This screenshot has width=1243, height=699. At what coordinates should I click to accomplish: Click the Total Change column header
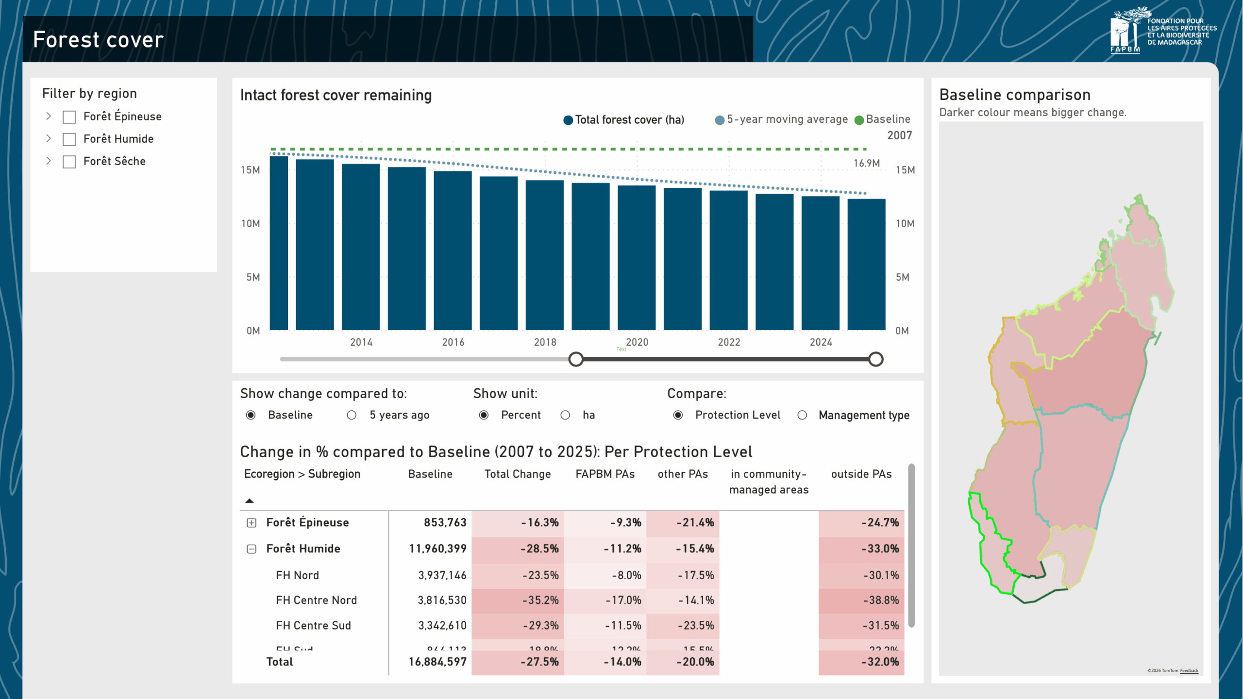(x=518, y=474)
